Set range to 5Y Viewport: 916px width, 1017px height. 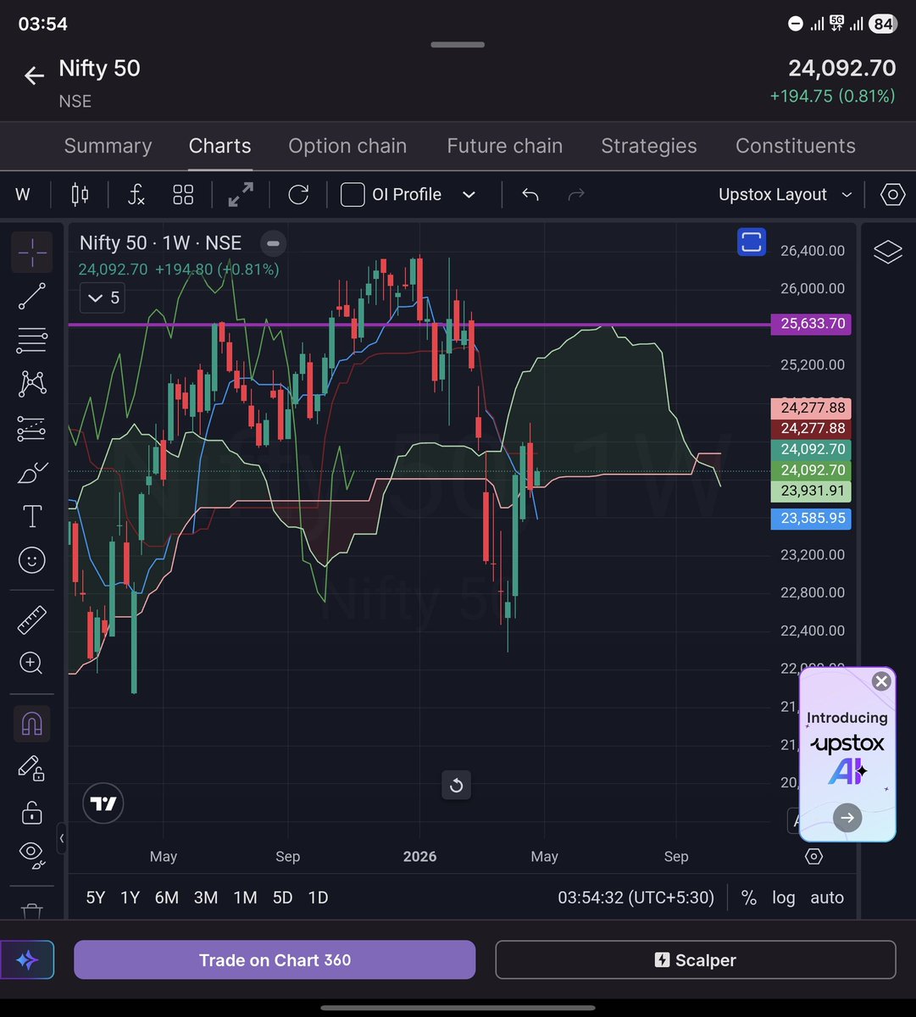click(x=96, y=898)
